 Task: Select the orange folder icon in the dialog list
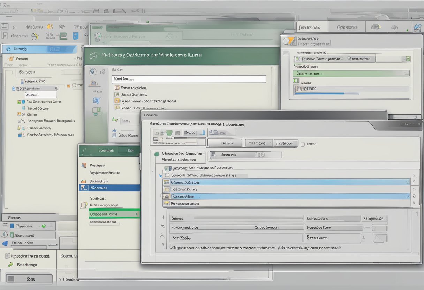118,101
